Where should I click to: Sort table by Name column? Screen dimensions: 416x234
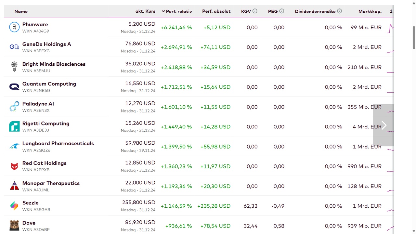(x=21, y=11)
